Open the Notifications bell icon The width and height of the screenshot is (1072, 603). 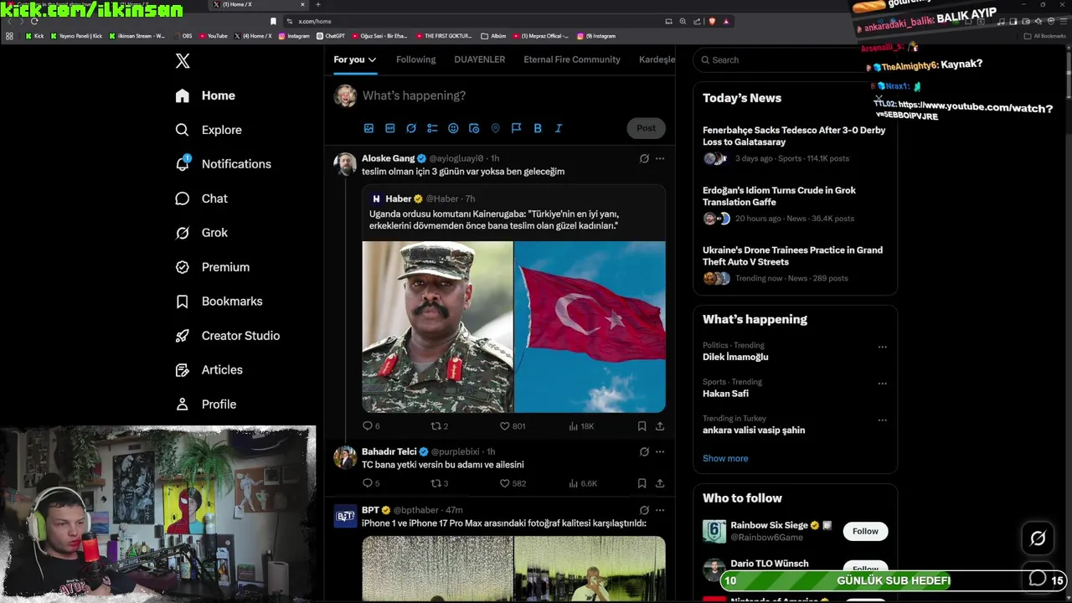click(183, 163)
